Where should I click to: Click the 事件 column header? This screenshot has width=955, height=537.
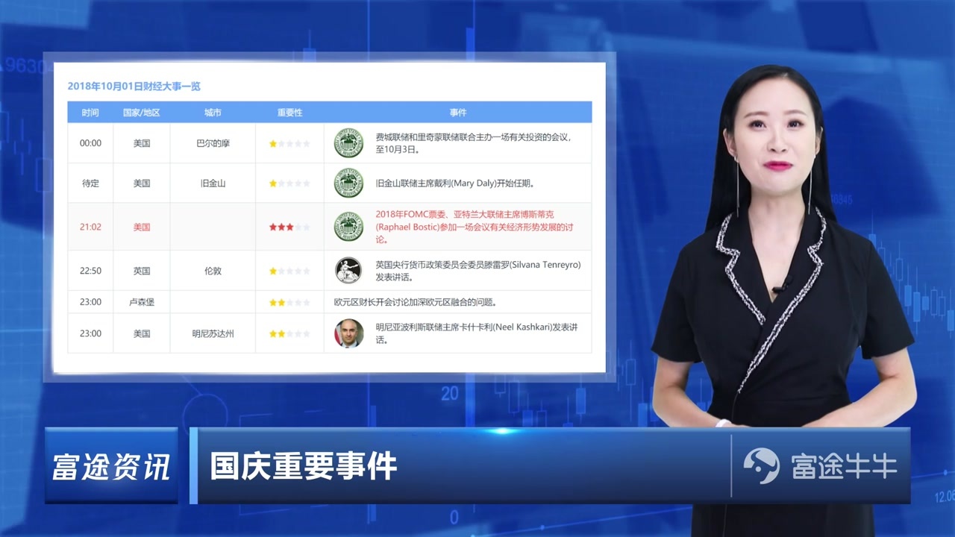click(458, 113)
